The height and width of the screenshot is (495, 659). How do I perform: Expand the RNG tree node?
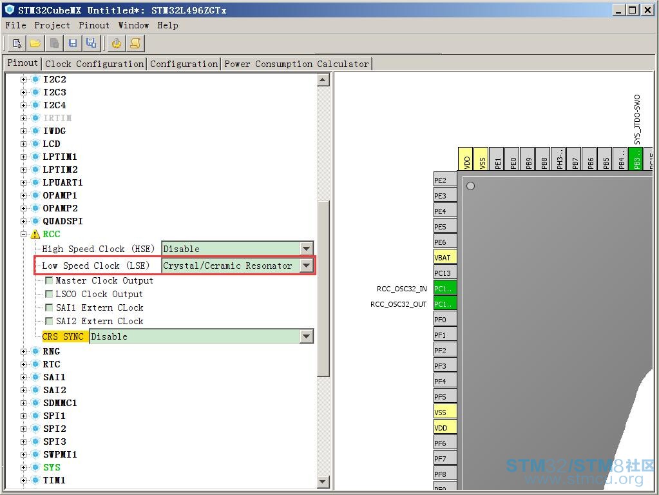(x=24, y=351)
